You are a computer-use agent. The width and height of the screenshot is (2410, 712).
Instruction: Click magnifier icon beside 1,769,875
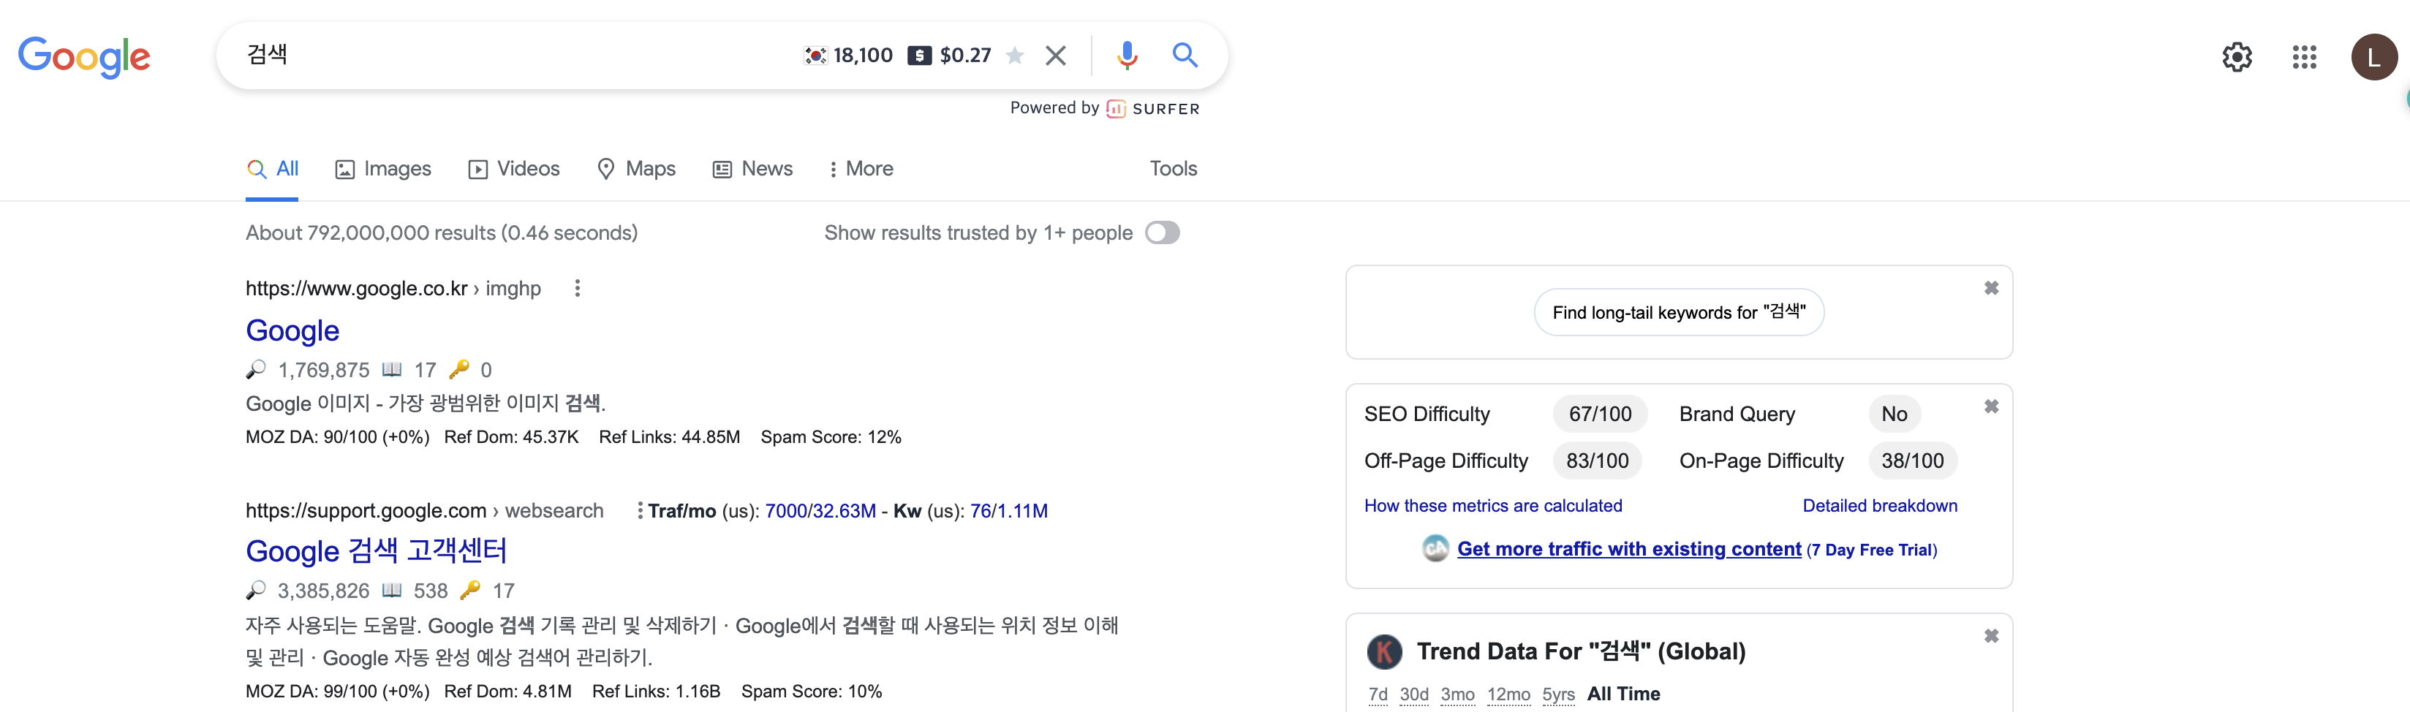click(255, 370)
